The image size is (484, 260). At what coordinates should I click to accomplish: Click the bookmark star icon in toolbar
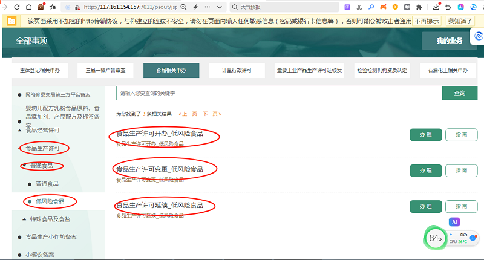53,7
